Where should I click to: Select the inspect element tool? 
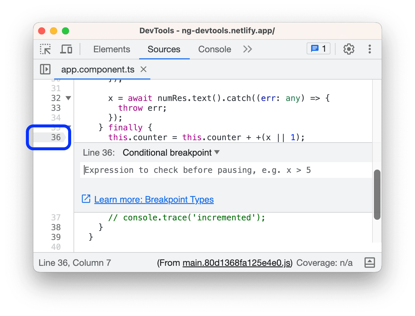point(45,49)
